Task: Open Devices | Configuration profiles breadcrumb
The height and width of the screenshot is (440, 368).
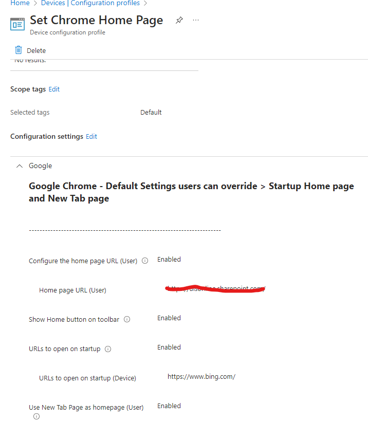Action: pyautogui.click(x=90, y=3)
